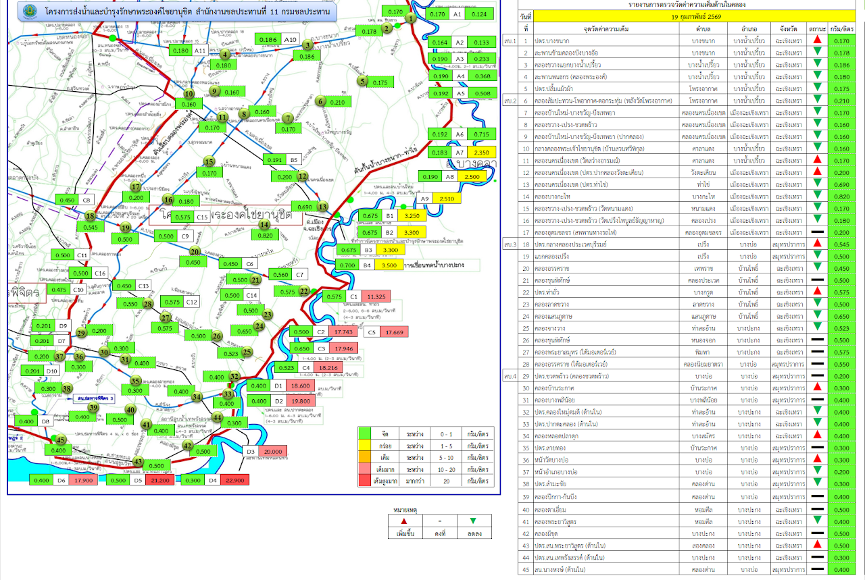Click the สถานะ column header
This screenshot has height=580, width=865.
[x=818, y=29]
